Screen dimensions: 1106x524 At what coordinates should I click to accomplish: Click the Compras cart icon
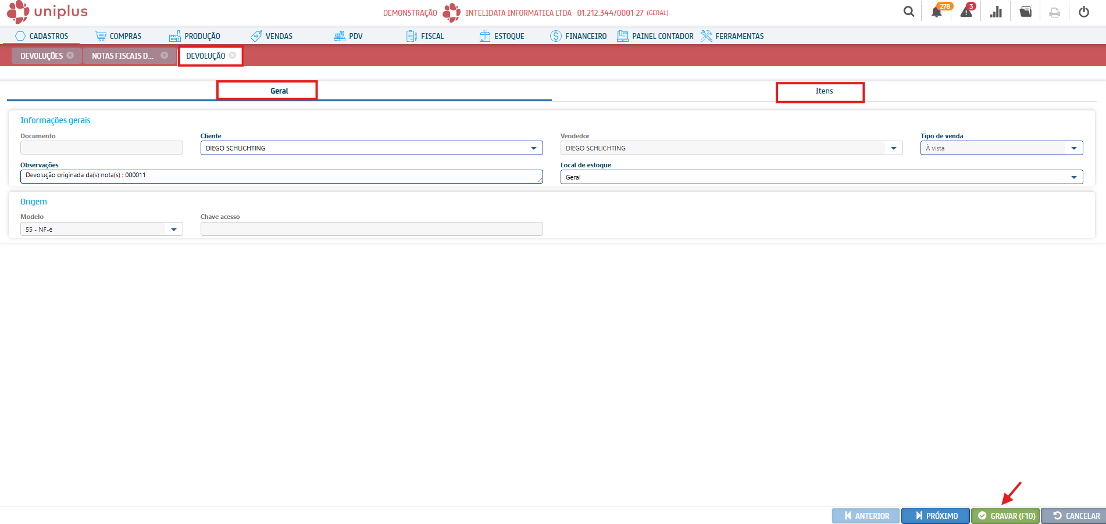point(101,36)
